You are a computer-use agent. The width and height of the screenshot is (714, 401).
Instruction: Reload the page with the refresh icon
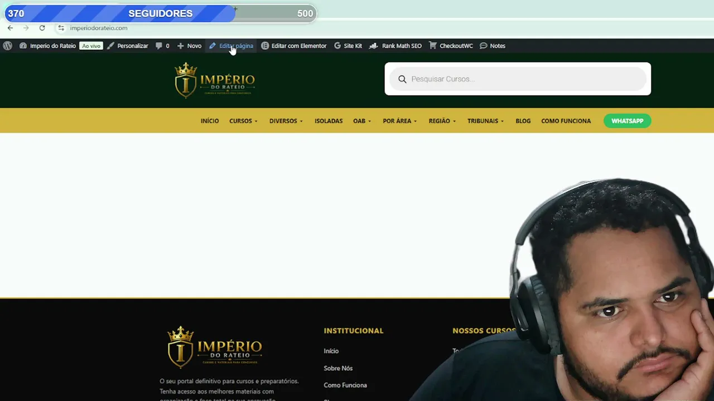pos(42,28)
